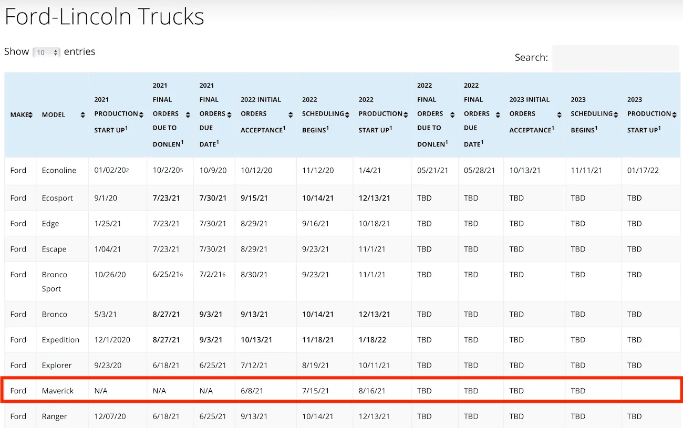
Task: Select Explorer's 10/11/21 production date
Action: click(x=375, y=365)
